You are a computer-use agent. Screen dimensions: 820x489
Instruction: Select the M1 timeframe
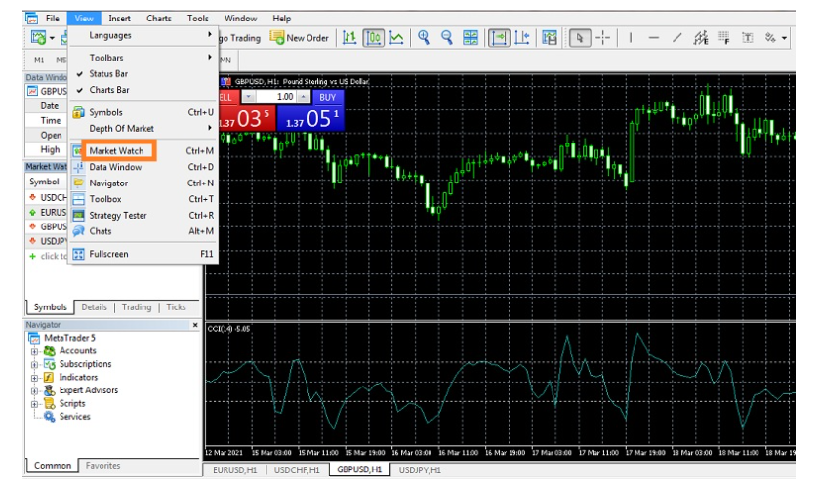tap(39, 61)
